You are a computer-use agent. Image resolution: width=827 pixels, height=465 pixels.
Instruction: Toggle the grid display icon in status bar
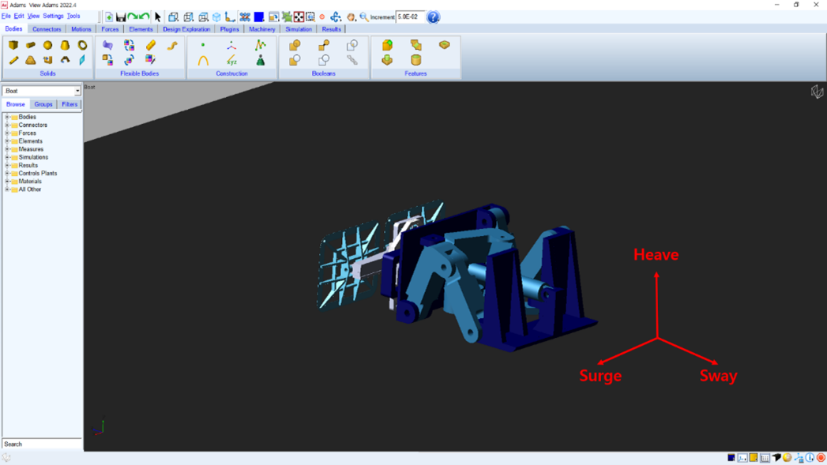pyautogui.click(x=765, y=457)
